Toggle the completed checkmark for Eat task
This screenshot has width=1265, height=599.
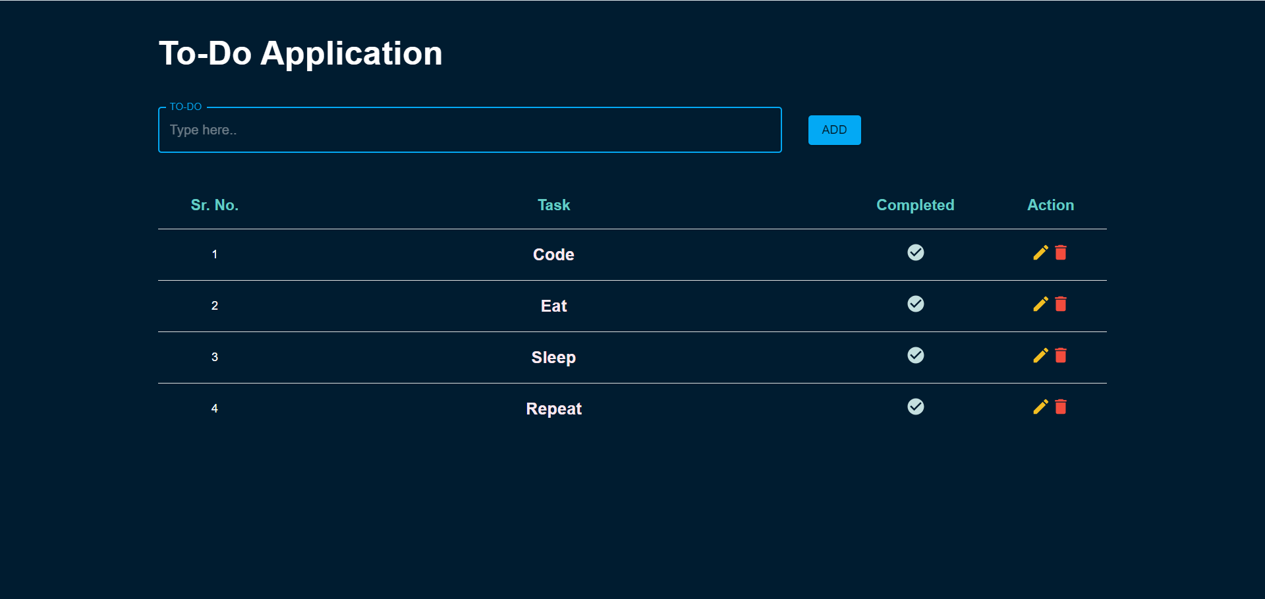coord(916,304)
